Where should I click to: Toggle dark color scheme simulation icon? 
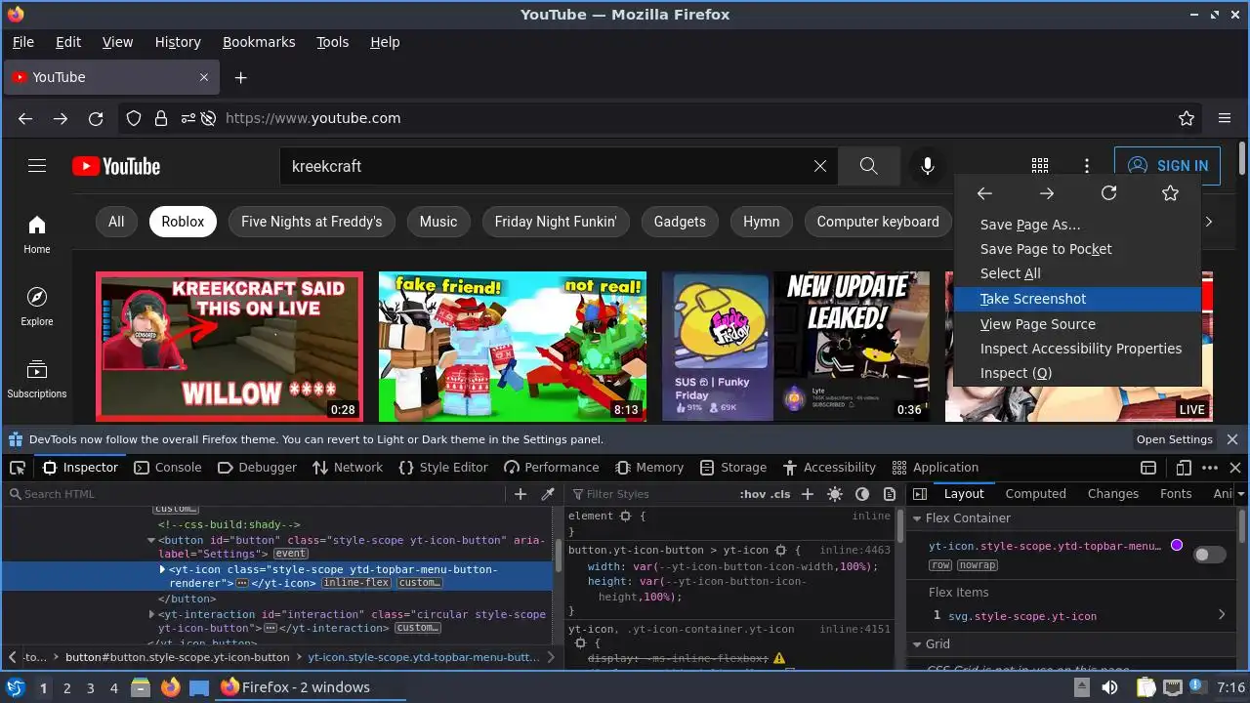click(x=862, y=494)
